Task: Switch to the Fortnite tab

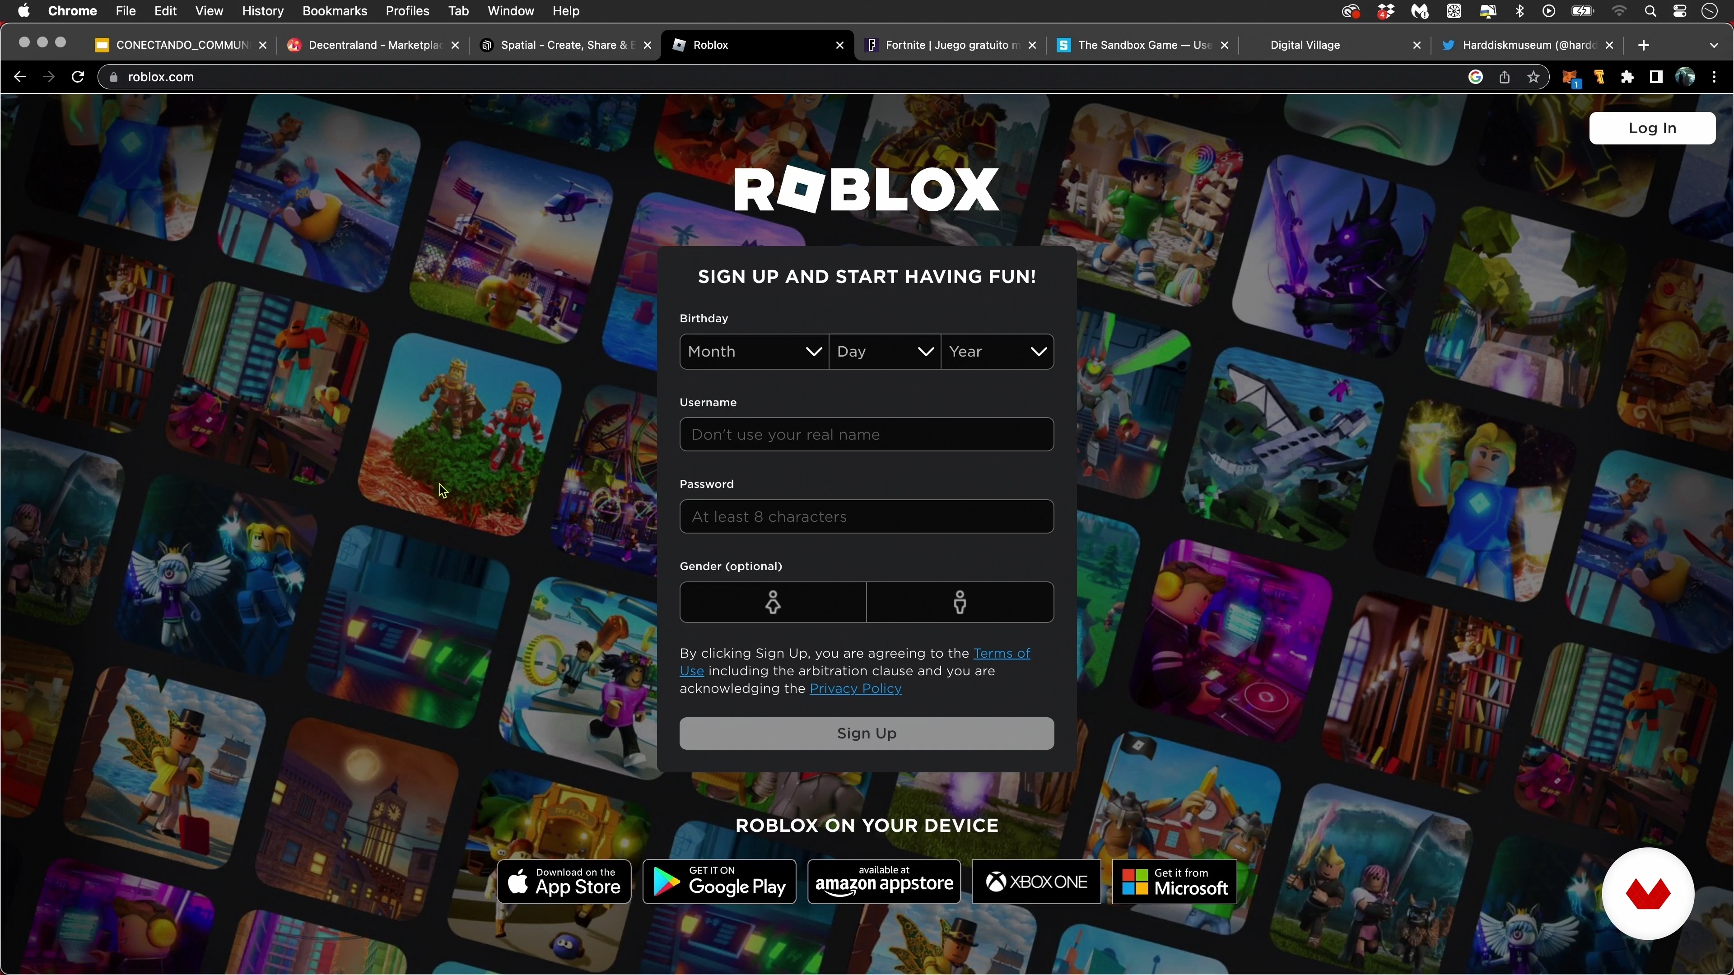Action: (951, 45)
